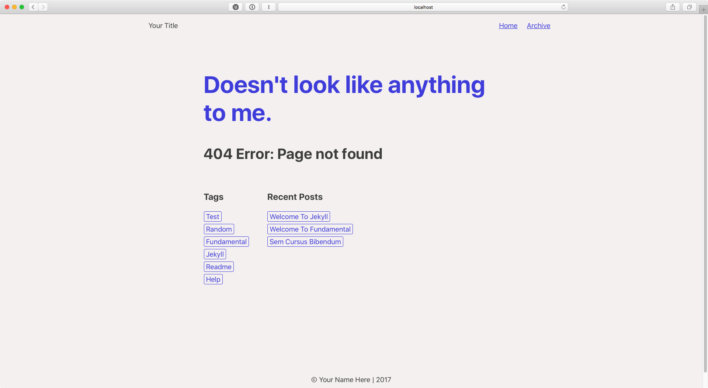Click the 'Your Name Here | 2017' footer
This screenshot has width=708, height=388.
click(x=351, y=380)
